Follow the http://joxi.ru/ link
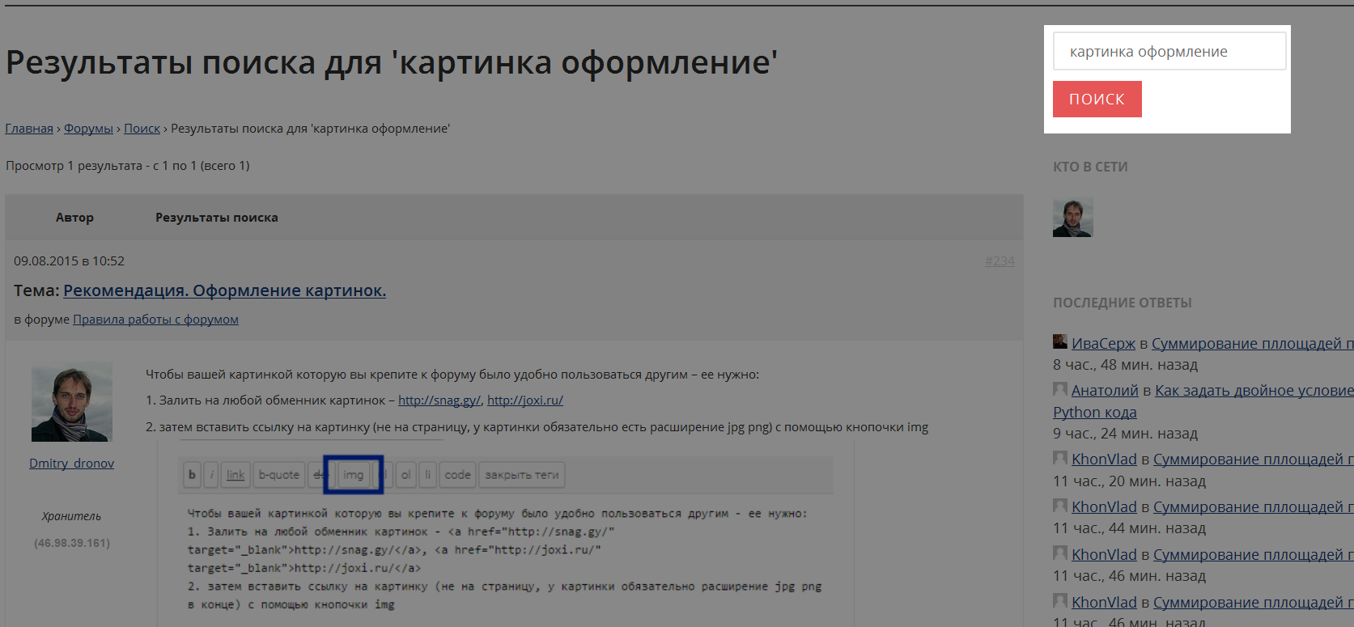This screenshot has height=627, width=1354. pos(525,400)
